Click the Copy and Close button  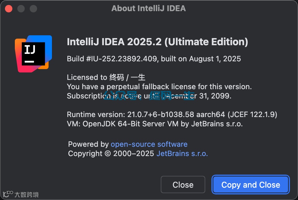point(250,185)
